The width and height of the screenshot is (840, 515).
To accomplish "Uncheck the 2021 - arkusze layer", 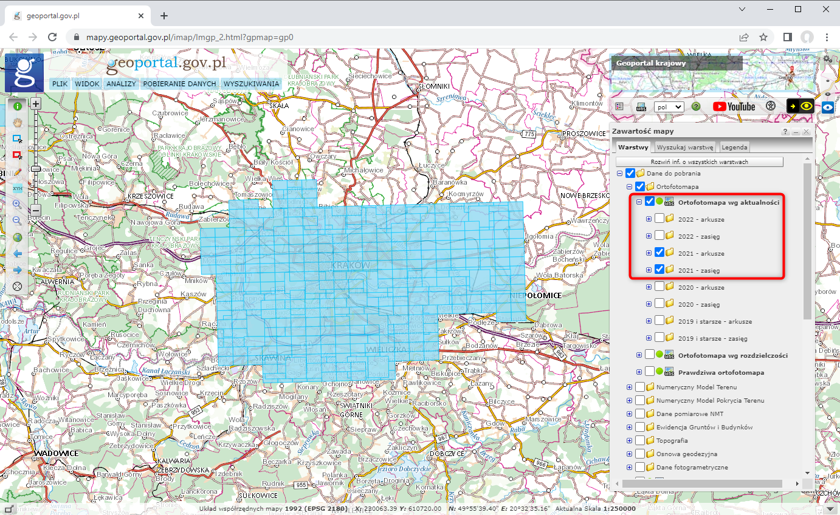I will [659, 253].
